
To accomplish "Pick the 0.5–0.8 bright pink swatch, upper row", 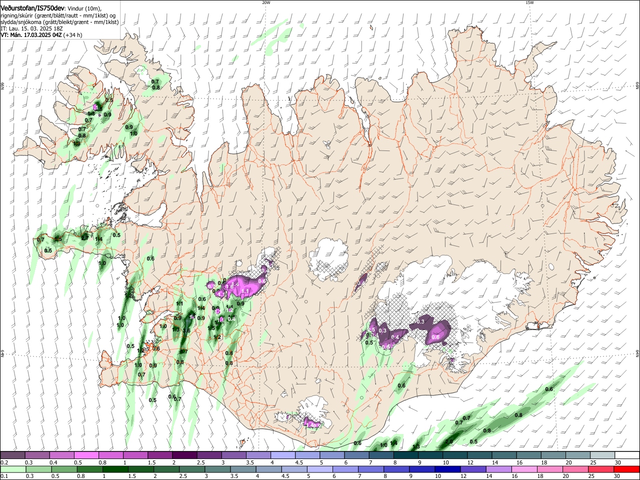I will pyautogui.click(x=86, y=455).
